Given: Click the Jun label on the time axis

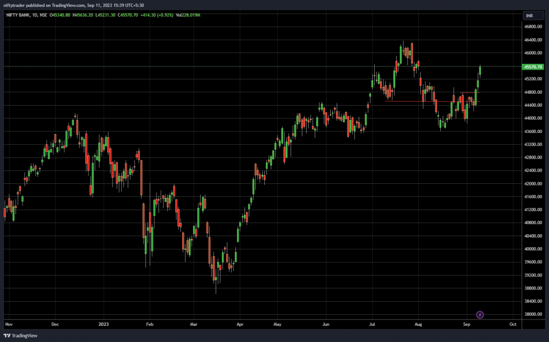Looking at the screenshot, I should click(325, 324).
